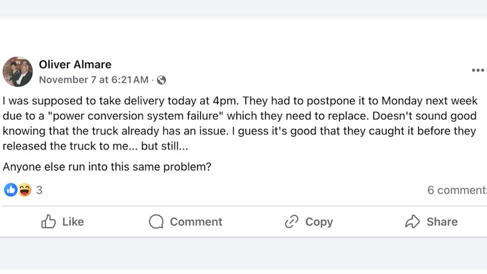The image size is (487, 274).
Task: Click the chain link Copy icon
Action: (291, 222)
